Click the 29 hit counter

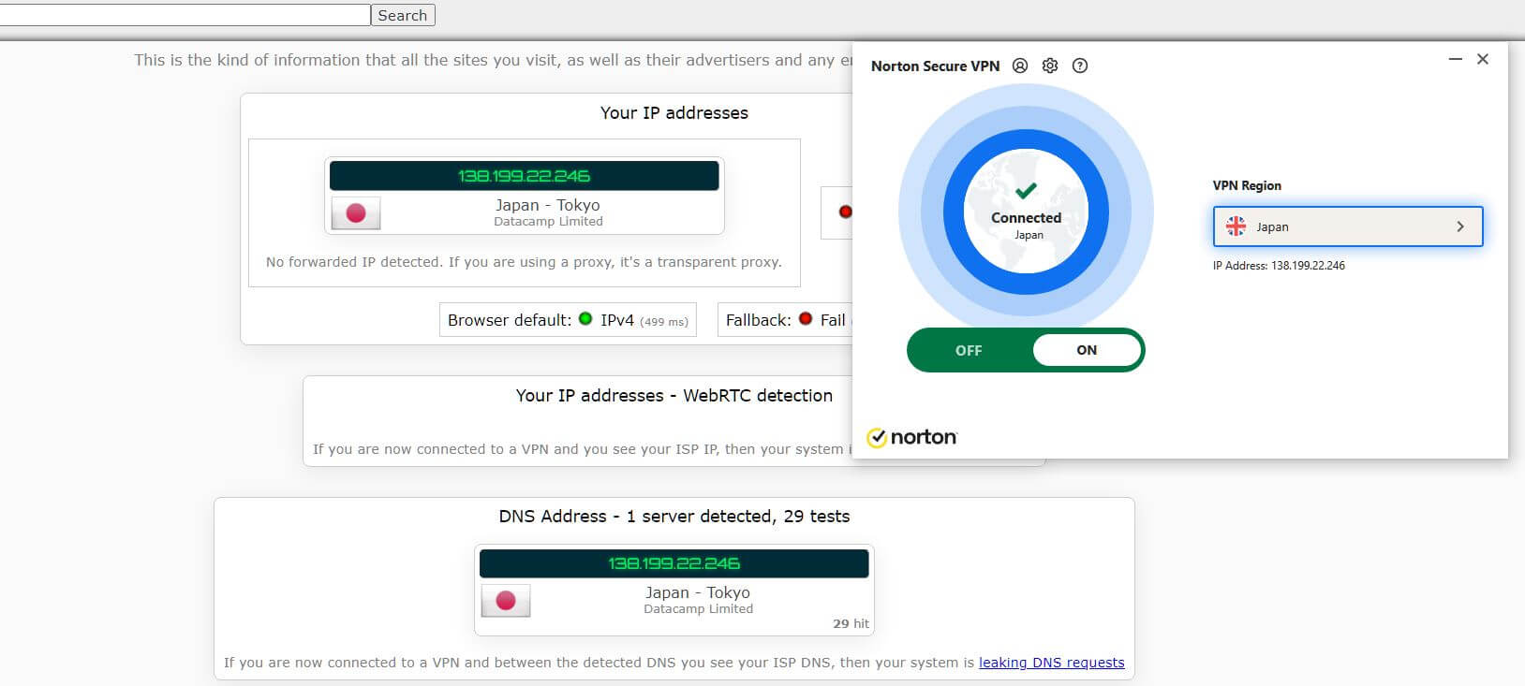(851, 623)
